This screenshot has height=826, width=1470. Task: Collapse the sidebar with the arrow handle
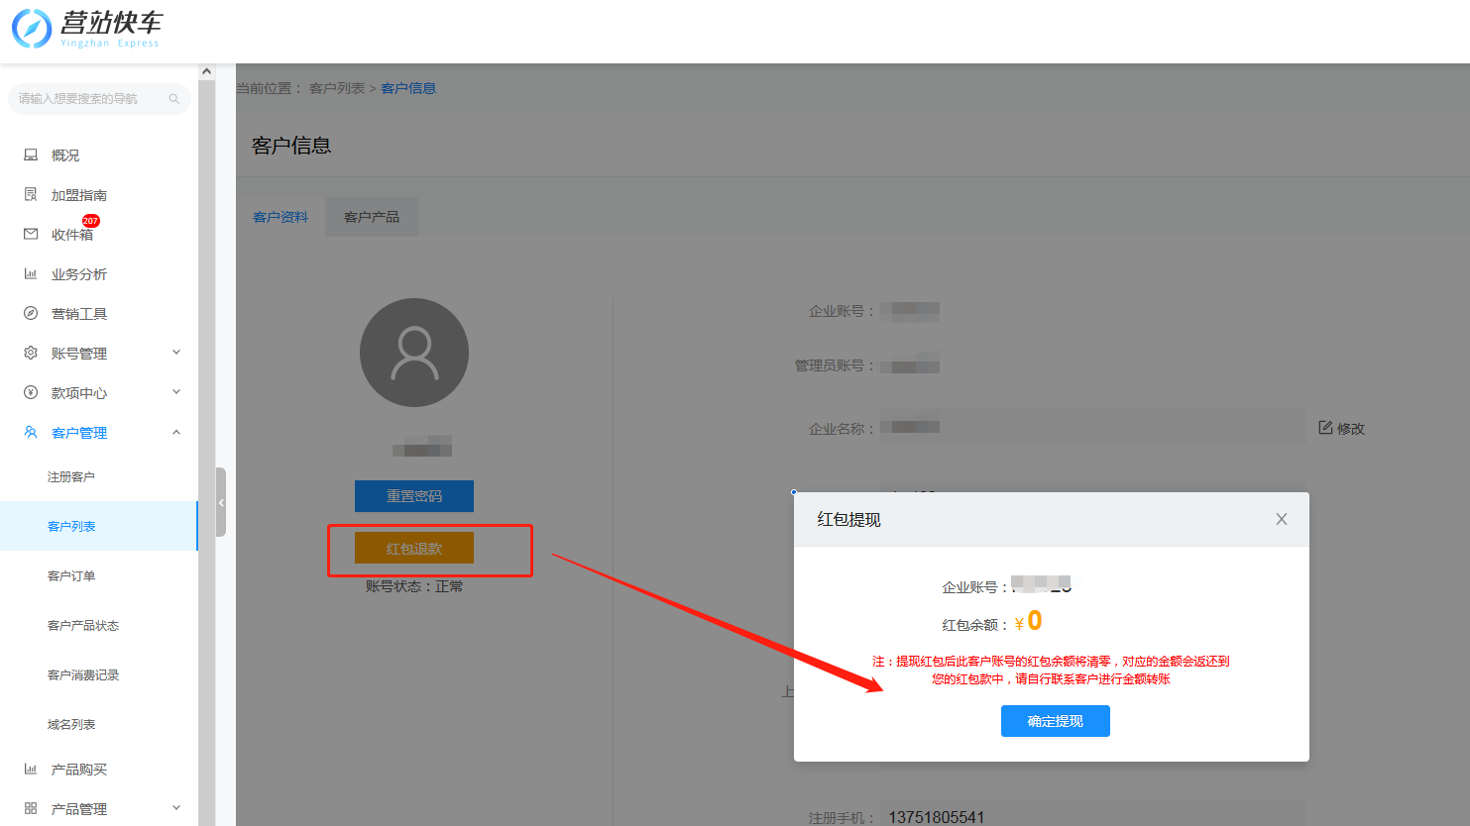(221, 502)
